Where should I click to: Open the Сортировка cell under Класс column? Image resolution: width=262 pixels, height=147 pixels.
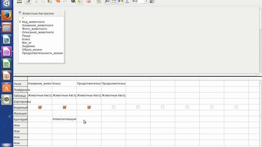click(64, 101)
